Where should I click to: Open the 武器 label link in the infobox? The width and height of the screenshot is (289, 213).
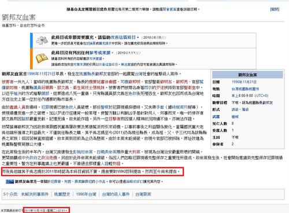click(x=216, y=116)
